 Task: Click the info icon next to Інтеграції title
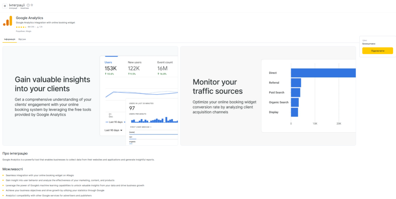(x=28, y=5)
